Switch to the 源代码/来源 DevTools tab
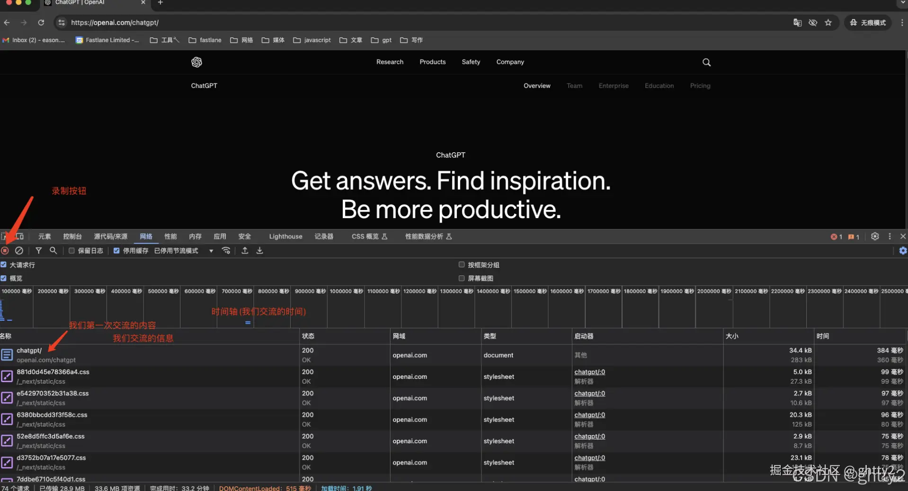This screenshot has height=491, width=908. point(111,237)
